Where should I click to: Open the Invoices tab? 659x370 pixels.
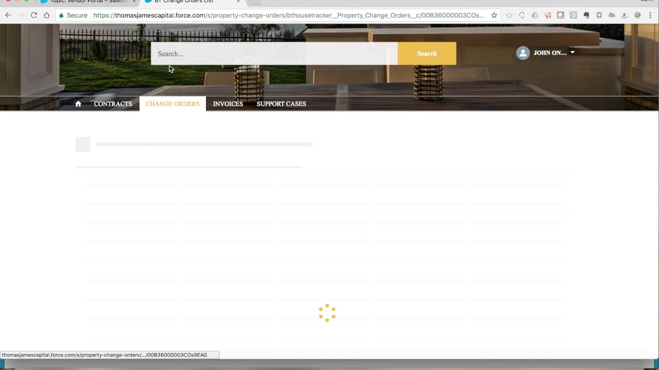coord(228,104)
